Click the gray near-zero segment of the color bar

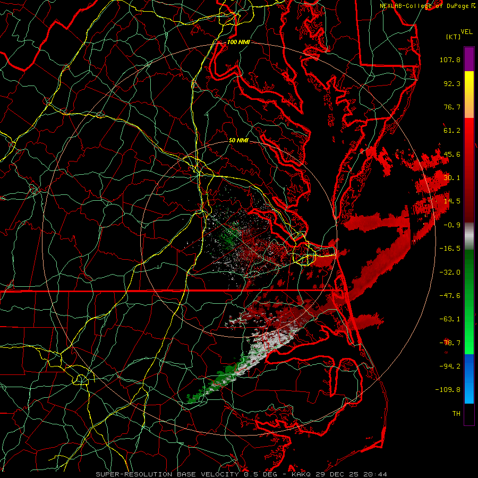tap(469, 236)
